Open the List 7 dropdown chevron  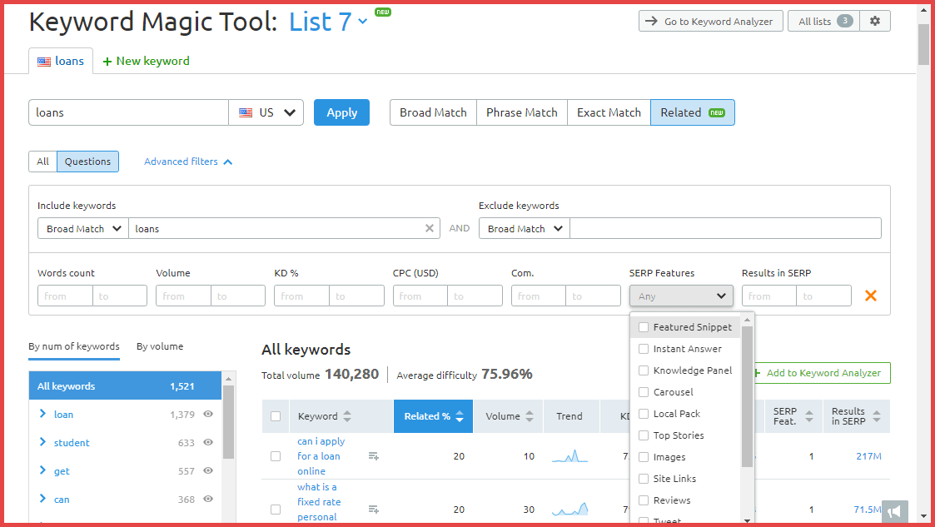tap(362, 22)
